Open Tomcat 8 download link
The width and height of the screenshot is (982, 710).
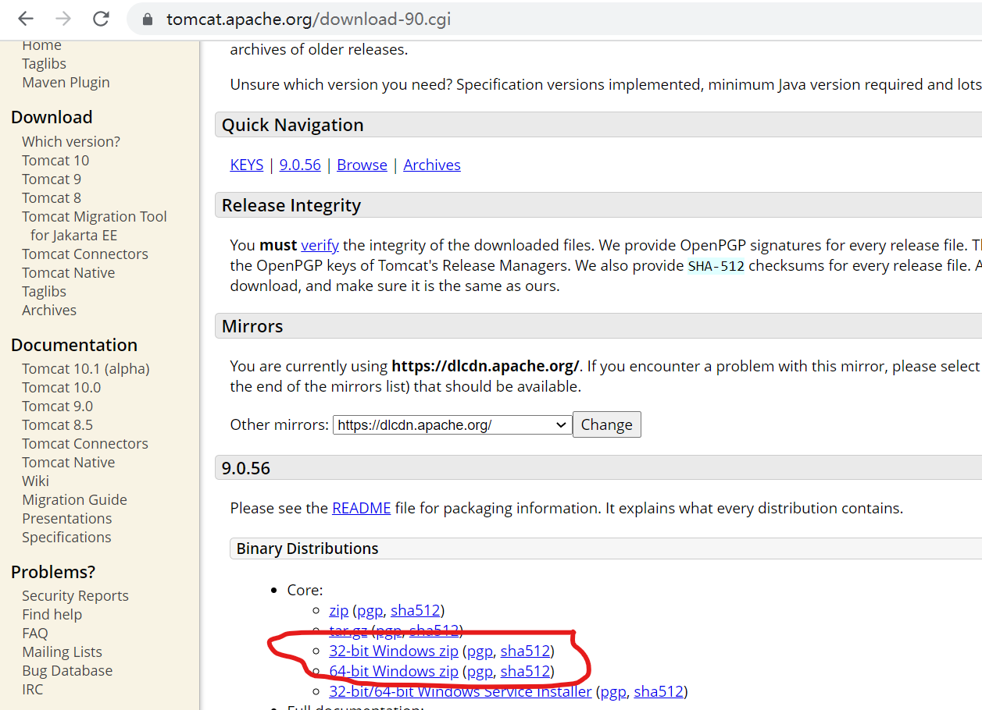[x=52, y=197]
